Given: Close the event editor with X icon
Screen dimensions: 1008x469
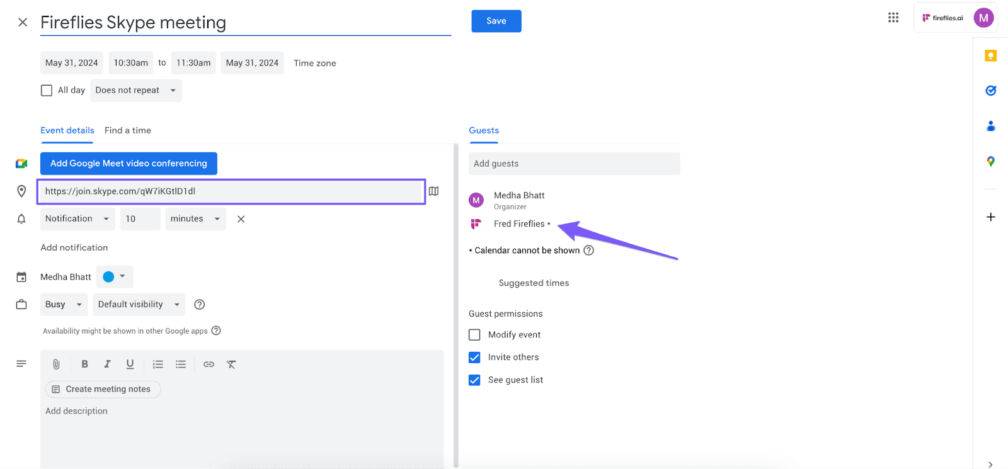Looking at the screenshot, I should (23, 23).
